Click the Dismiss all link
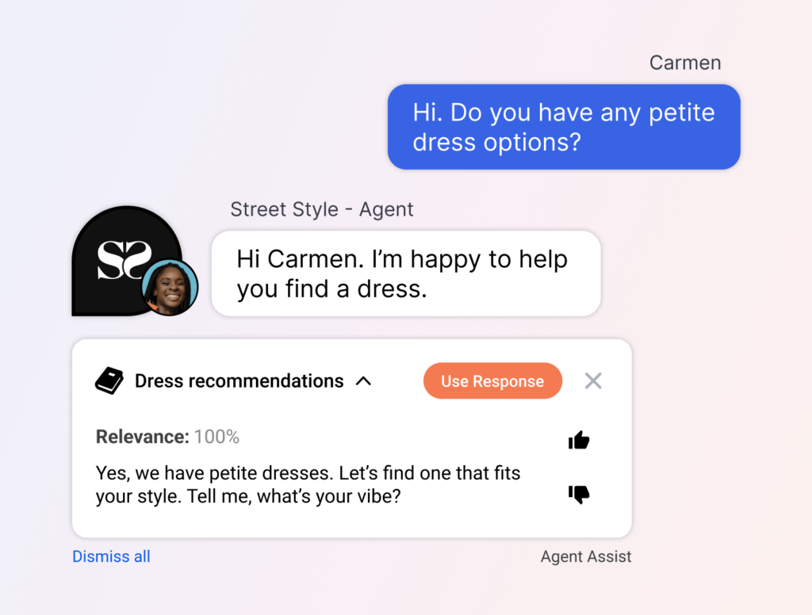 click(111, 556)
